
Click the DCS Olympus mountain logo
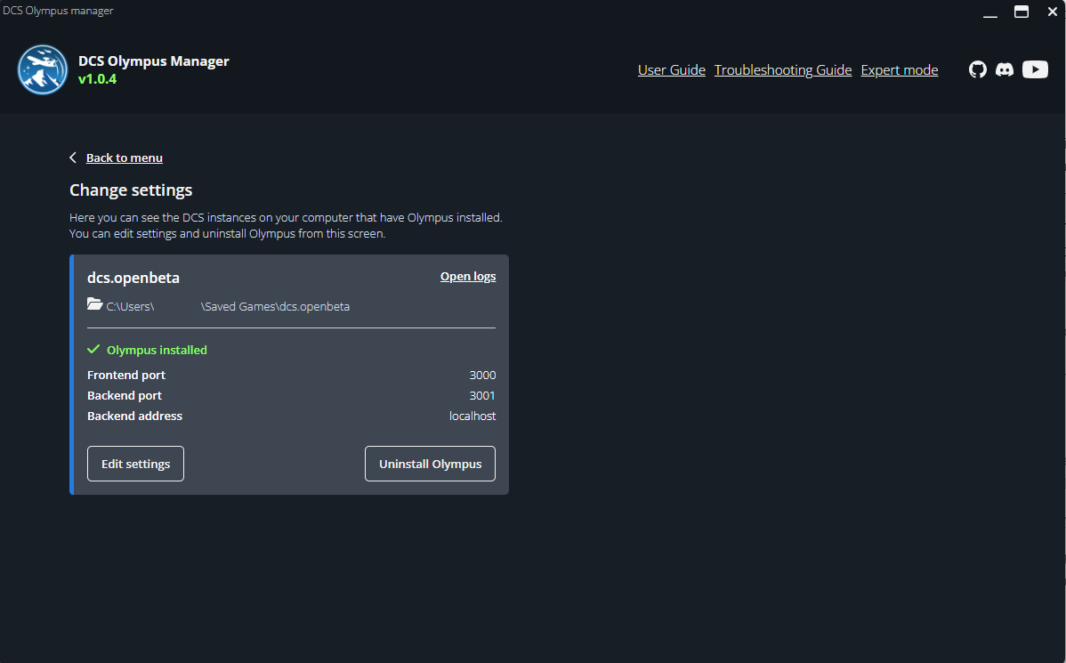[x=43, y=69]
